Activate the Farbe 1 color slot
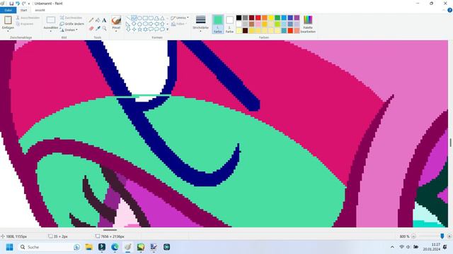 [x=218, y=24]
